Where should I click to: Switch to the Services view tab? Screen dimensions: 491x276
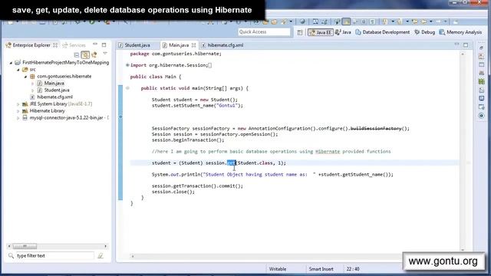point(74,45)
